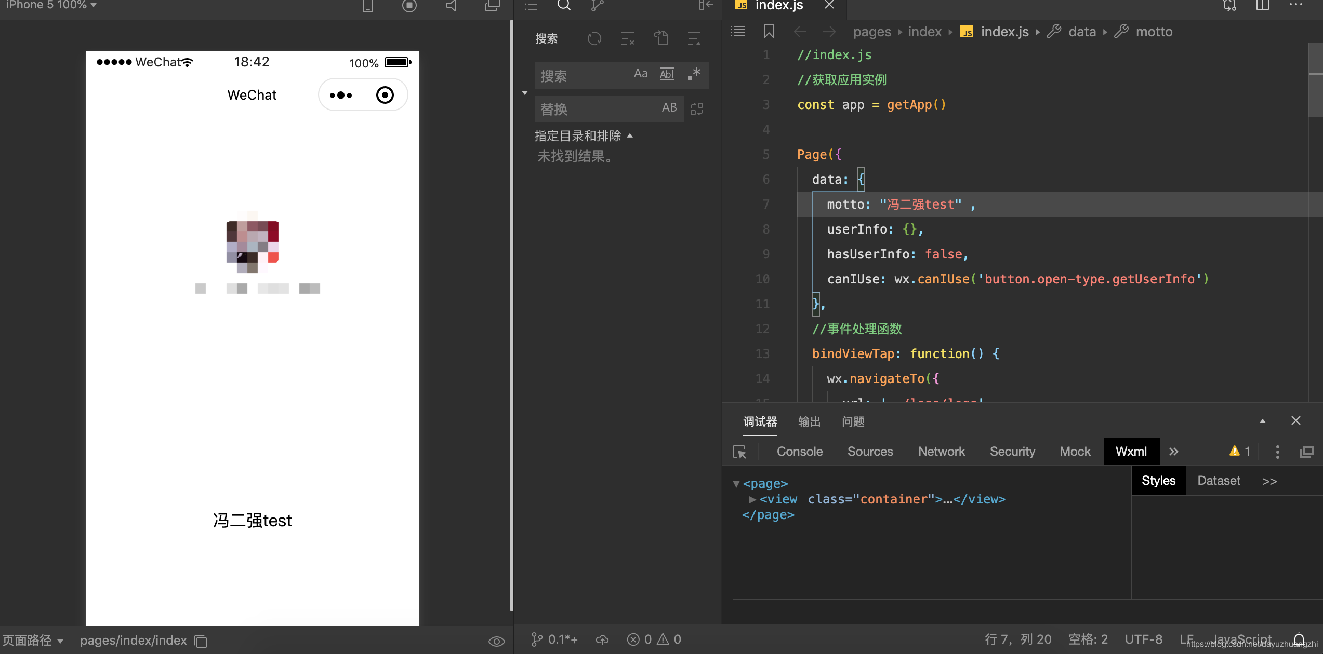Click the refresh search results icon

coord(594,38)
